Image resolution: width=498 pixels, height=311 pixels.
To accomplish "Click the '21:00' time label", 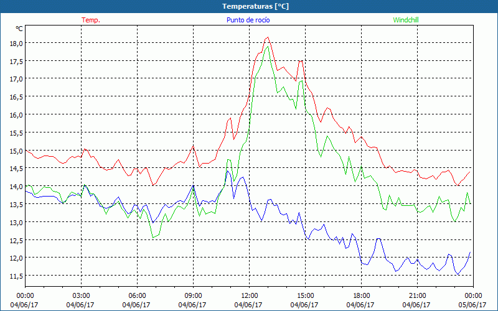I will click(x=417, y=296).
